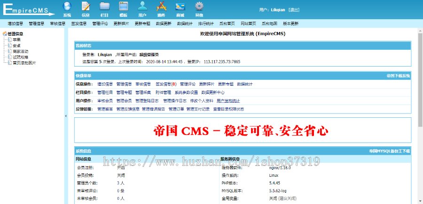Open 数据更新中心 in the quick menu

tap(213, 92)
